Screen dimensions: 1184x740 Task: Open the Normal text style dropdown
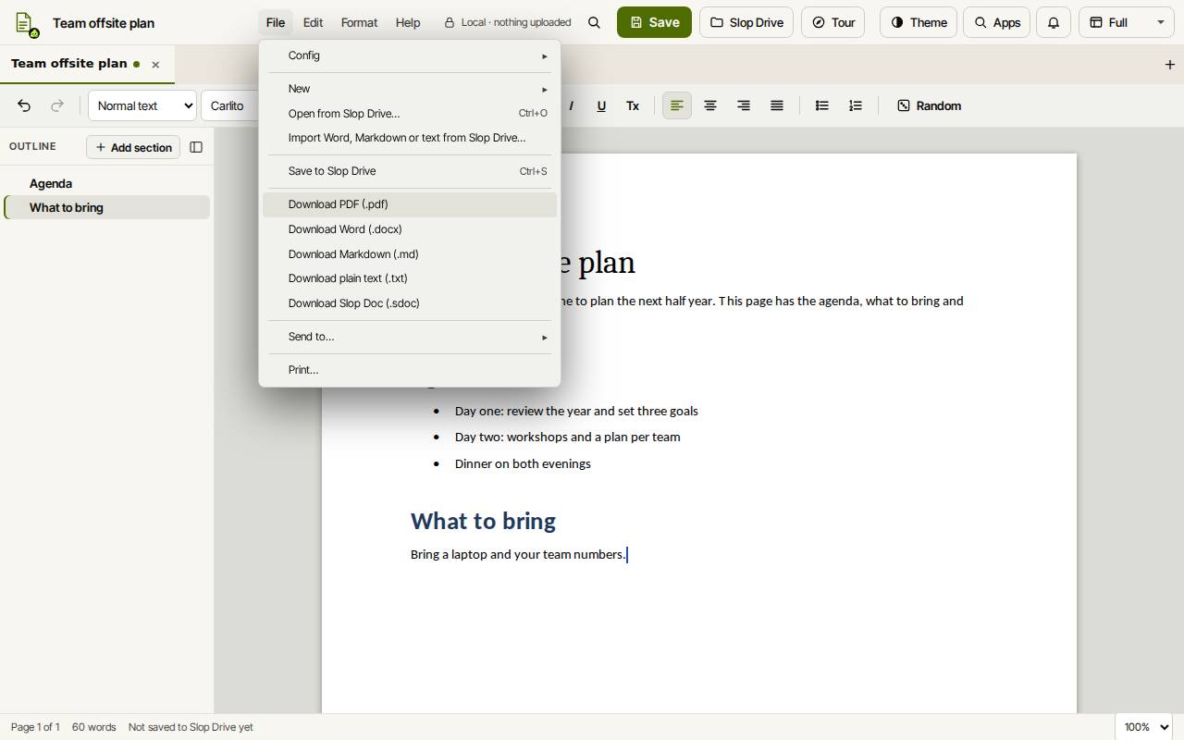pyautogui.click(x=142, y=105)
